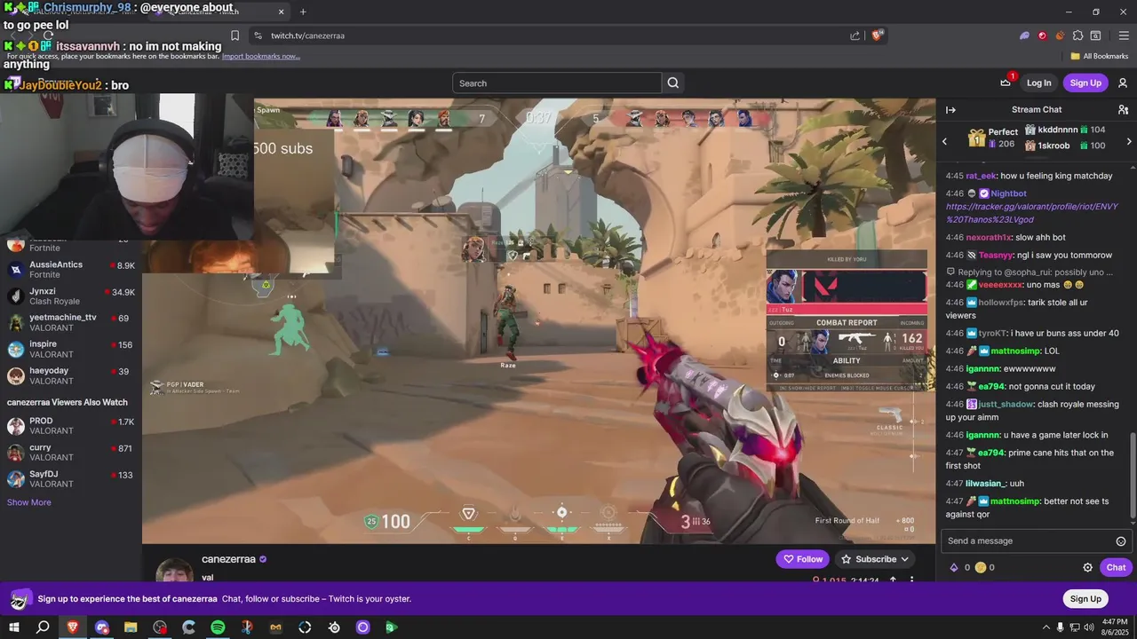Click the kkddnnnn top gifter entry
The width and height of the screenshot is (1137, 639).
coord(1065,130)
